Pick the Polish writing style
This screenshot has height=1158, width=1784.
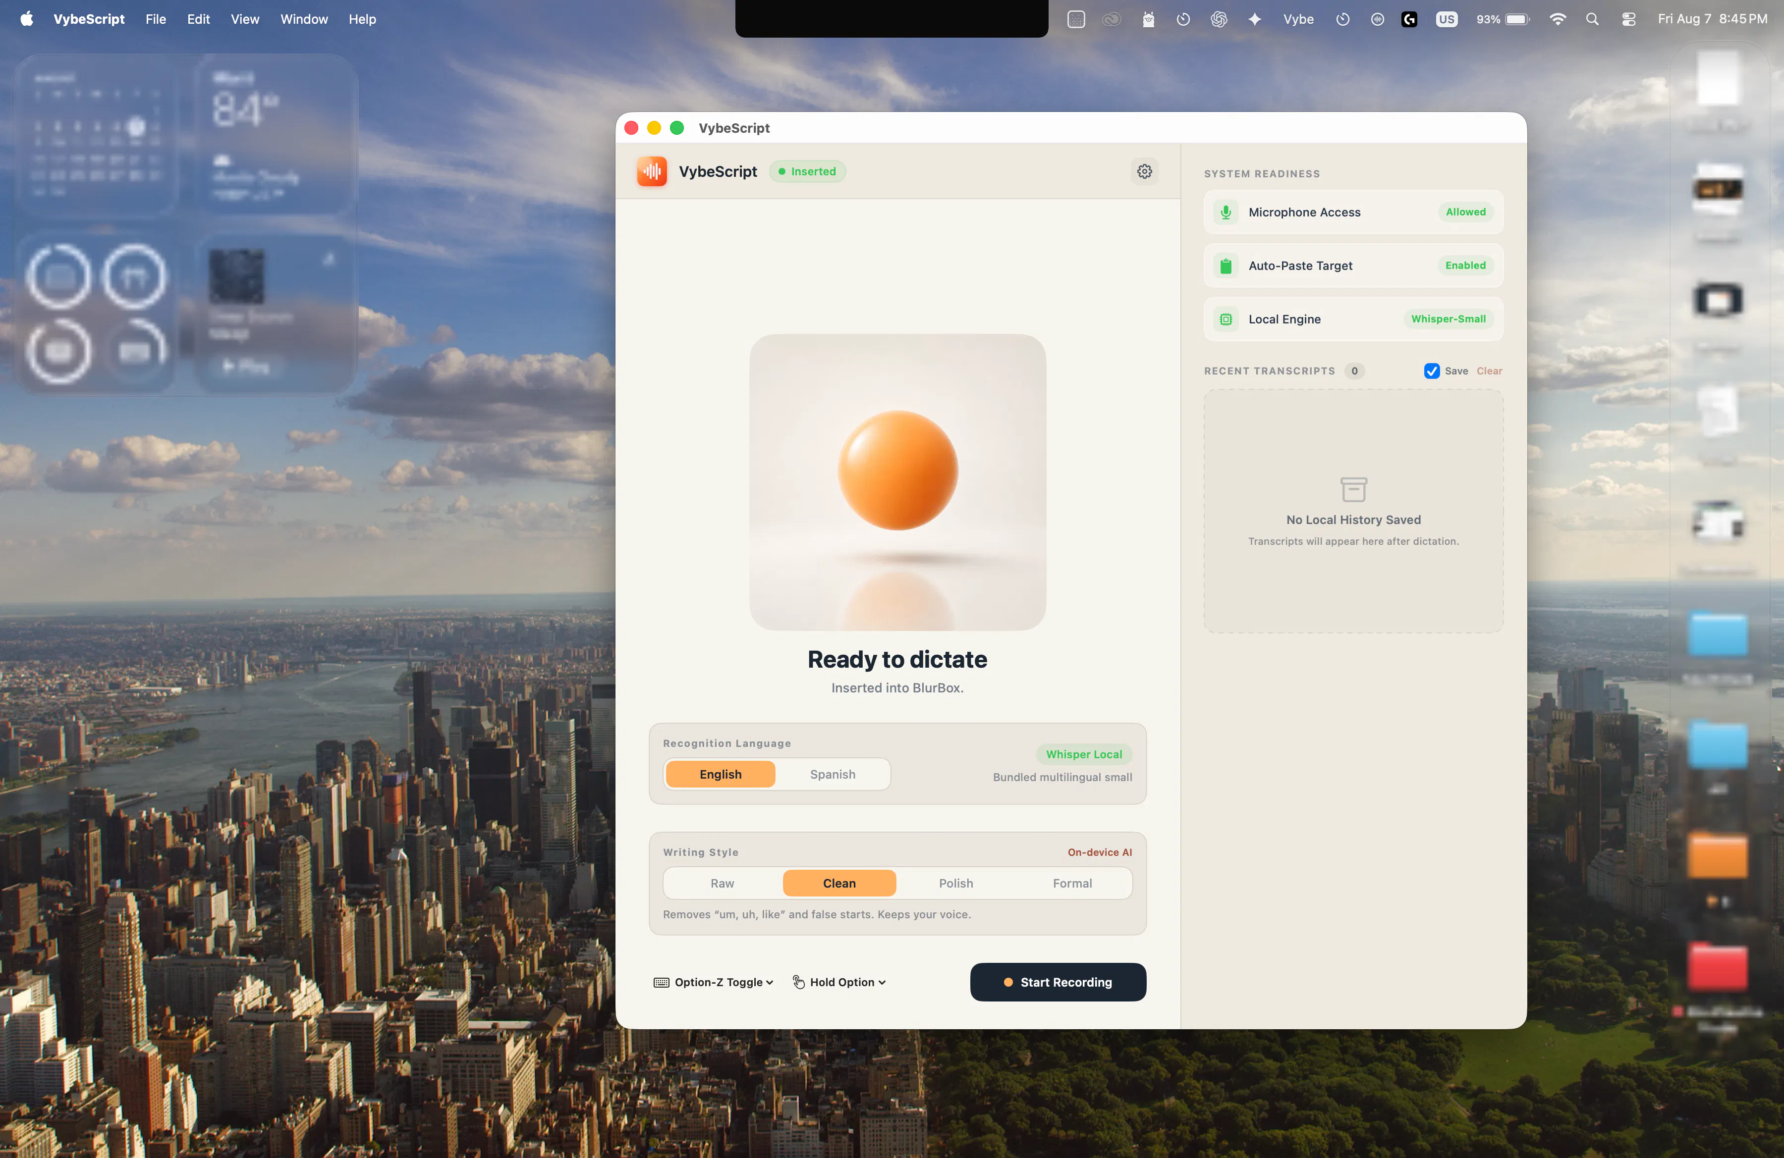(956, 884)
